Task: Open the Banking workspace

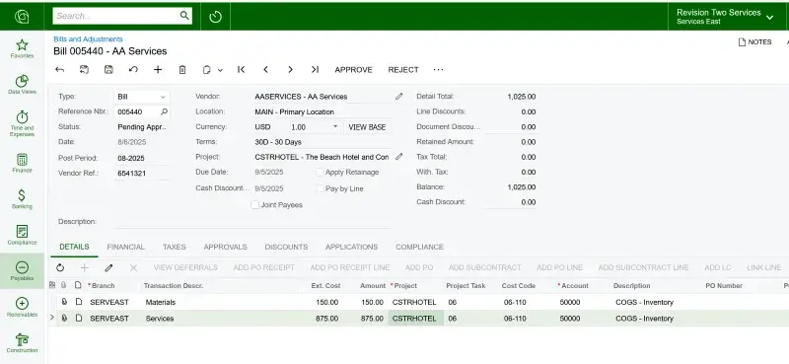Action: point(22,199)
